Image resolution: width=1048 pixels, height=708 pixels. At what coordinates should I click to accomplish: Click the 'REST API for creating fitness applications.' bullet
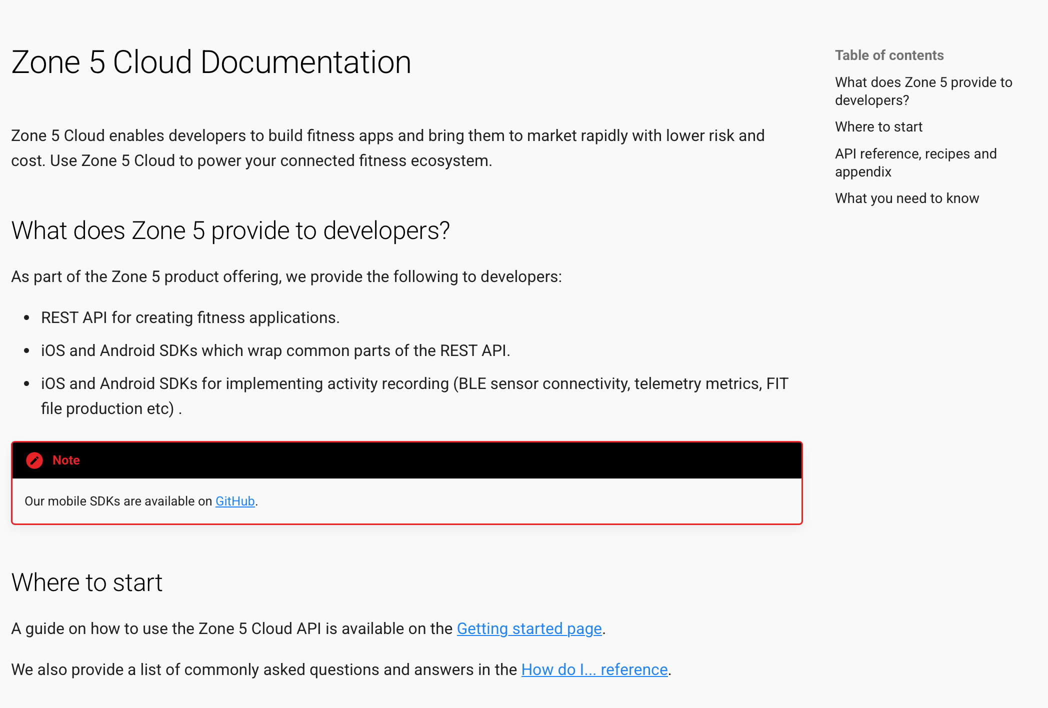[x=190, y=317]
